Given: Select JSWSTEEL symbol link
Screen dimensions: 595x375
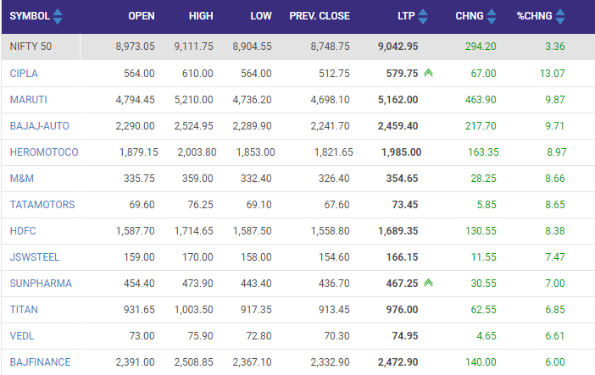Looking at the screenshot, I should click(x=35, y=257).
